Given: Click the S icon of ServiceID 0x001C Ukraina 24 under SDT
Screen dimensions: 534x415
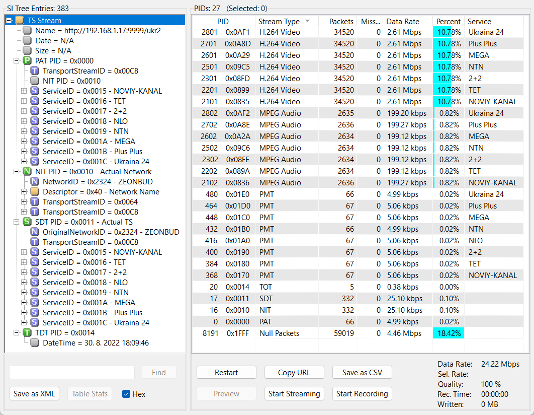Looking at the screenshot, I should (x=34, y=323).
